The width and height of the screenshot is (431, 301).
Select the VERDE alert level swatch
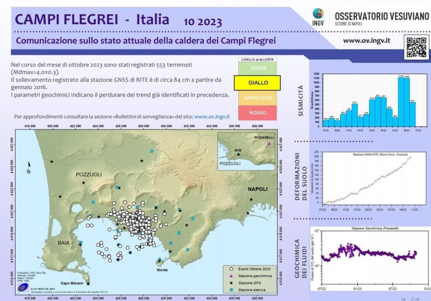[x=258, y=68]
